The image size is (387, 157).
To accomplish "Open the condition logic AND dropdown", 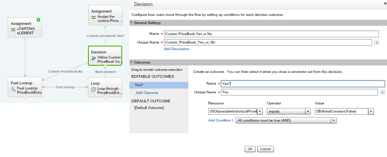I will 333,120.
